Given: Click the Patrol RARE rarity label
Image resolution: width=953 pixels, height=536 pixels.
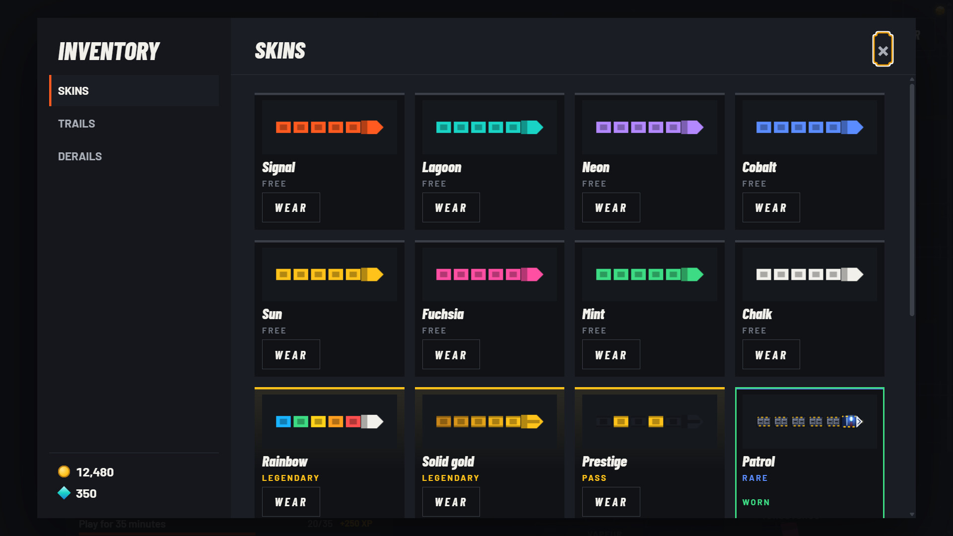Looking at the screenshot, I should click(755, 478).
